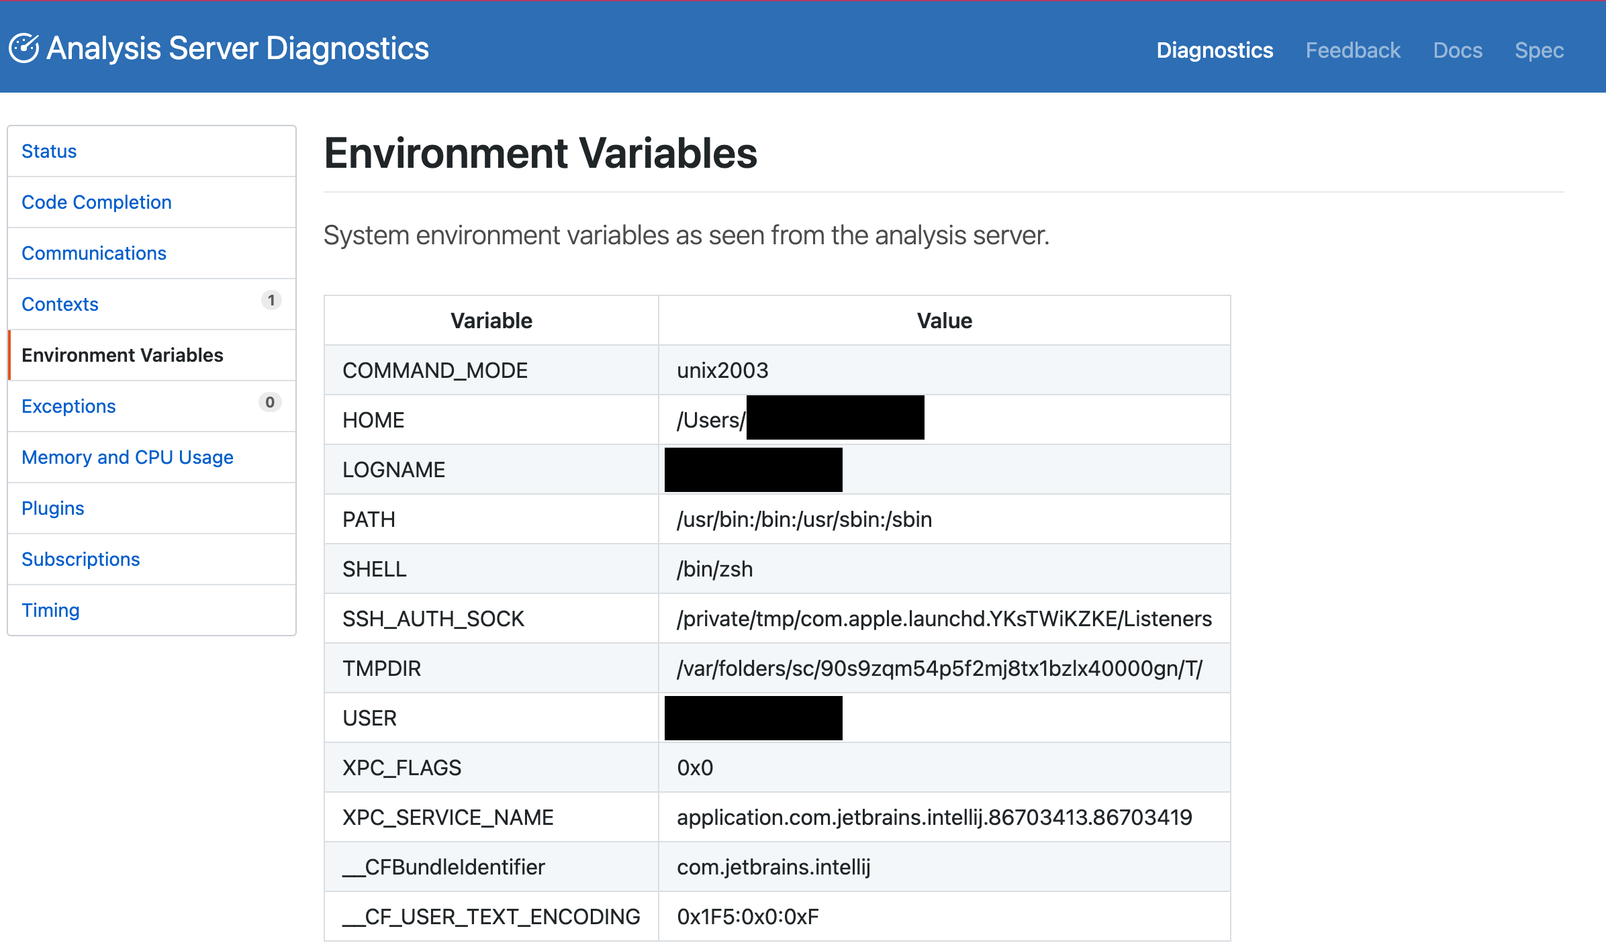Viewport: 1606px width, 945px height.
Task: Click the Variable column header
Action: click(x=491, y=320)
